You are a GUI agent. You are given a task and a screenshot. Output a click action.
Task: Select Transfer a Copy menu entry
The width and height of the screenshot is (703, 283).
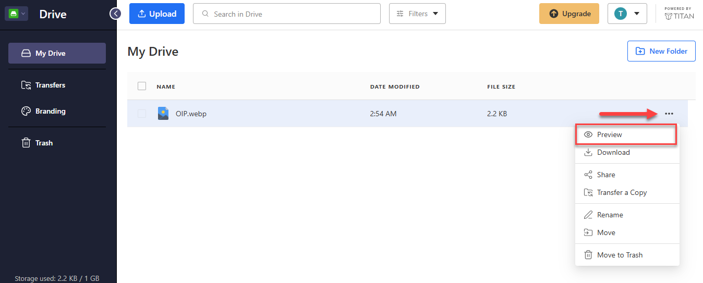click(x=627, y=192)
